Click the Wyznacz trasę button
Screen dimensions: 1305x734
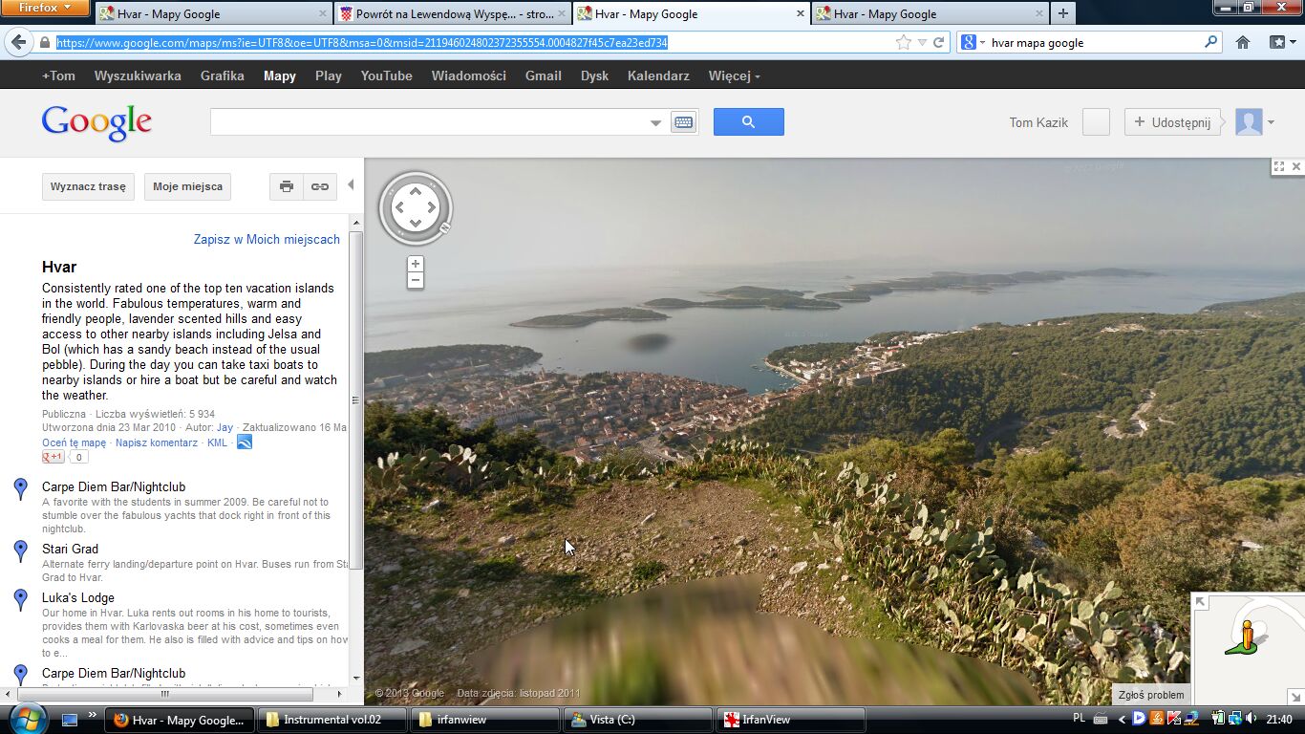click(x=88, y=186)
